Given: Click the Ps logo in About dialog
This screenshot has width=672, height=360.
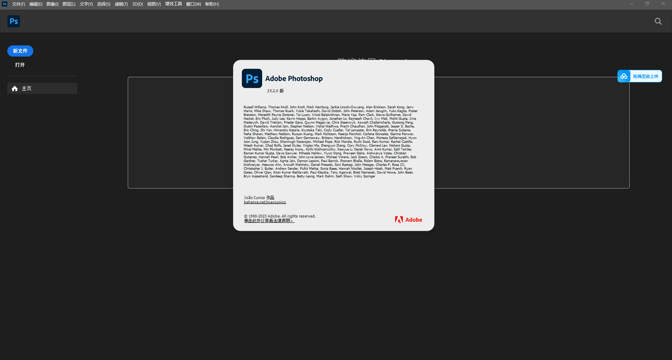Looking at the screenshot, I should pyautogui.click(x=252, y=78).
